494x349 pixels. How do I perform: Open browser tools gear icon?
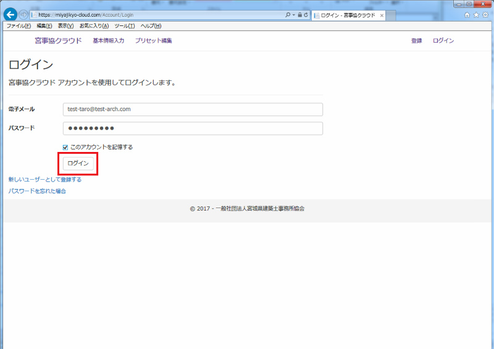click(485, 15)
